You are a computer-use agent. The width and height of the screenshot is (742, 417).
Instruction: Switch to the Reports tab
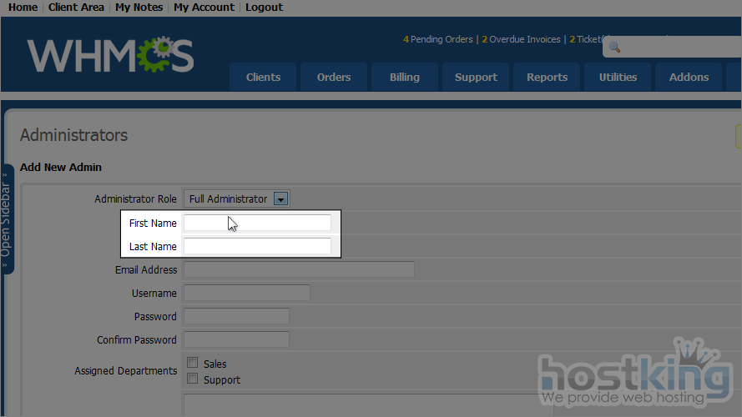(x=547, y=78)
